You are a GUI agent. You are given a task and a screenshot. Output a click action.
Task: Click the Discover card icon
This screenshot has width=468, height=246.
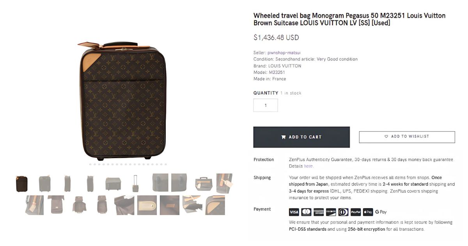tap(331, 212)
